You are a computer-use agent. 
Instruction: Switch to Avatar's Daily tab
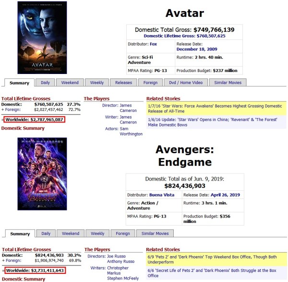(x=45, y=83)
